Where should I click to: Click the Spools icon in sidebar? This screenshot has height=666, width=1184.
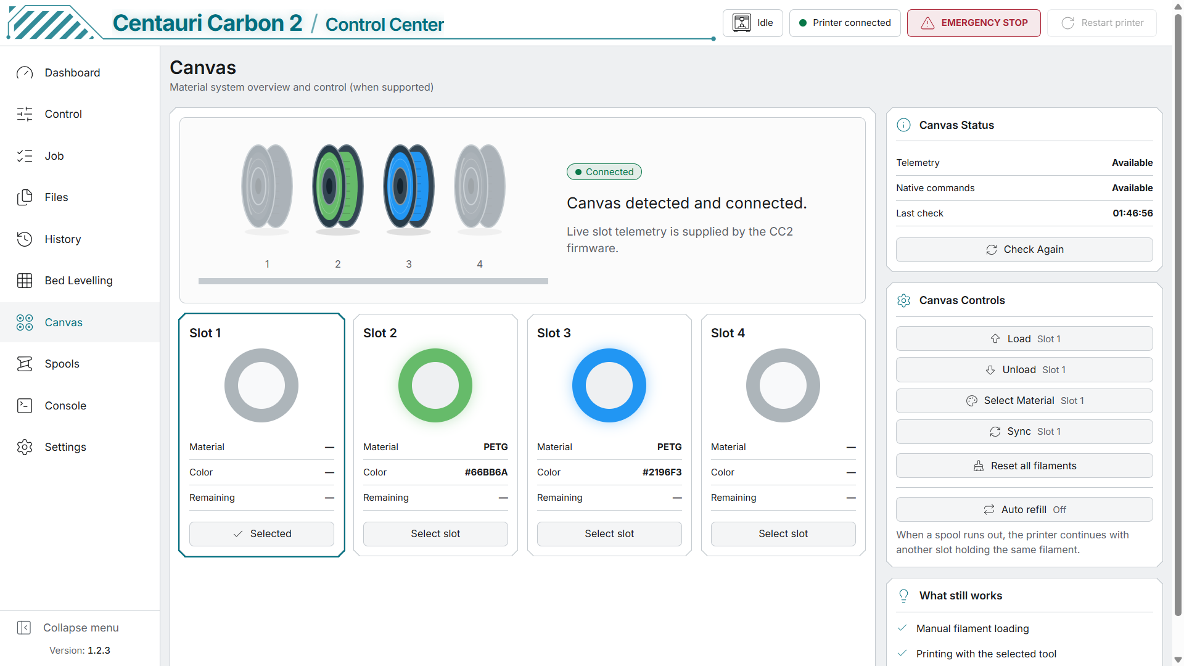(25, 364)
